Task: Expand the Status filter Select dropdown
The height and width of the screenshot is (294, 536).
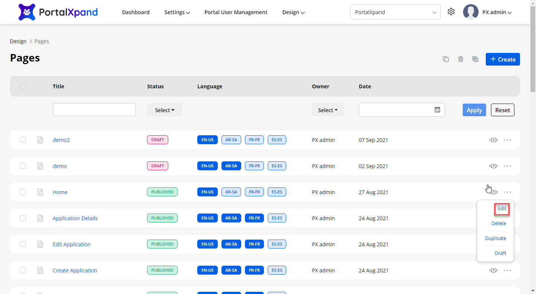Action: pos(165,110)
